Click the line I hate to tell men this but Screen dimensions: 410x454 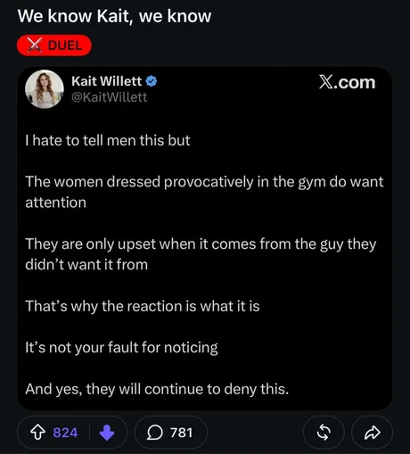point(108,140)
